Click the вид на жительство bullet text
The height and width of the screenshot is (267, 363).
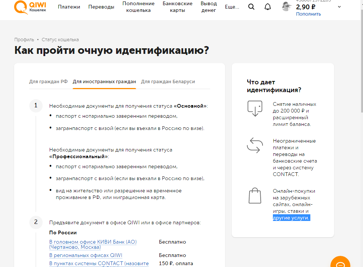(119, 194)
